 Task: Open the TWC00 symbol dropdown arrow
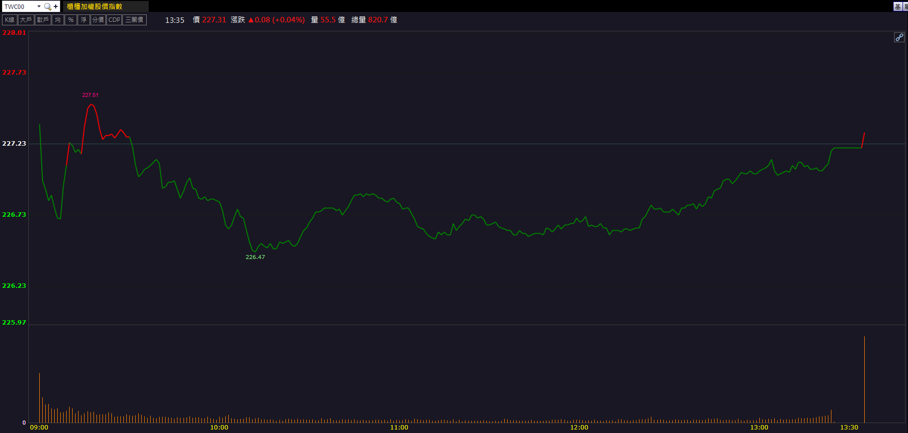(x=39, y=6)
